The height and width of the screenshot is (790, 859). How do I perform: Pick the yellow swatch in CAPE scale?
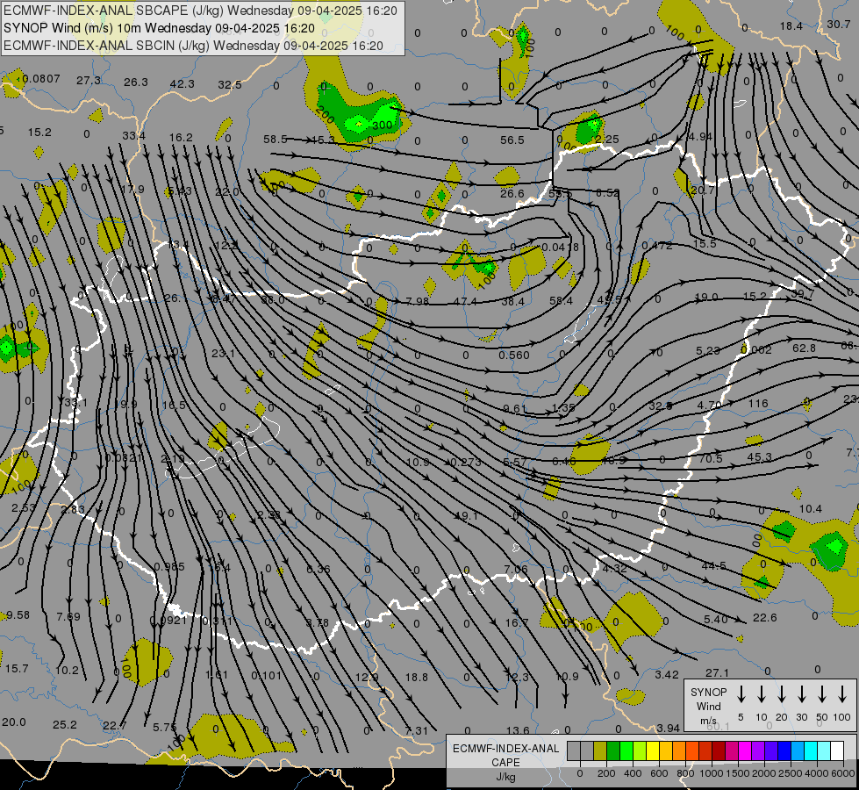tap(653, 751)
